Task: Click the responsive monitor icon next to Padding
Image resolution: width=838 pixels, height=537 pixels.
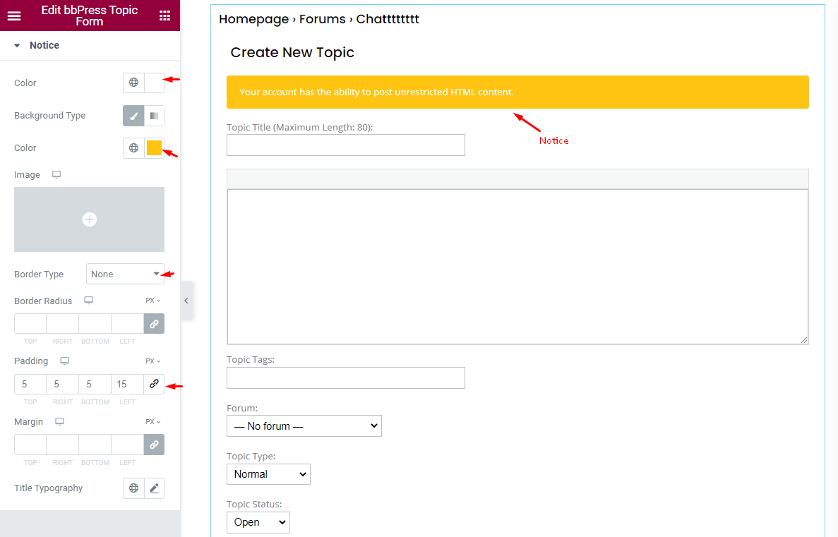Action: coord(64,361)
